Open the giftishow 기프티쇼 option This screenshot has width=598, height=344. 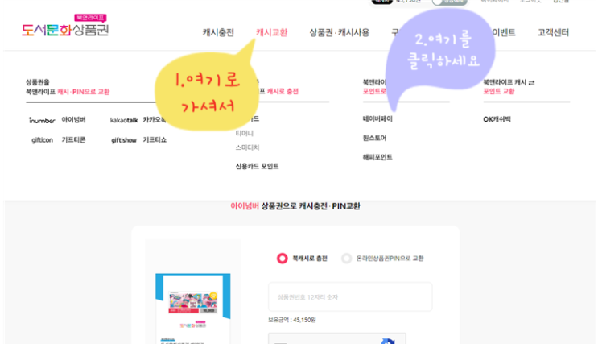[138, 140]
